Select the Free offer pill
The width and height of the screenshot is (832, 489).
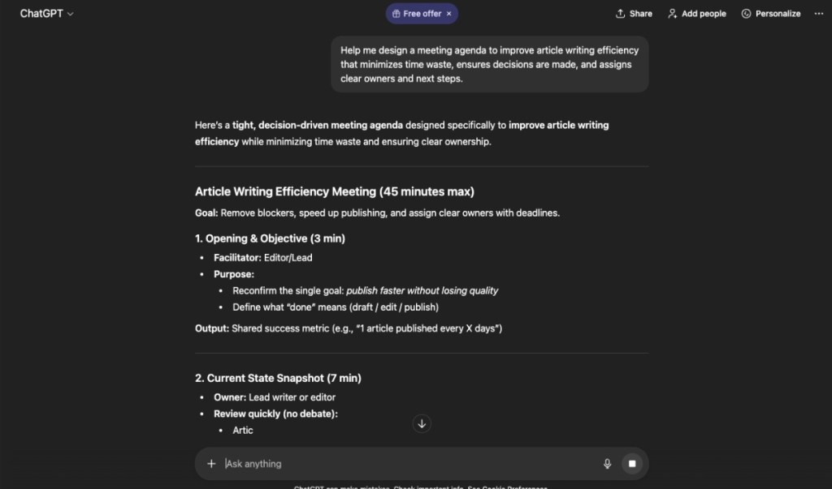[417, 13]
